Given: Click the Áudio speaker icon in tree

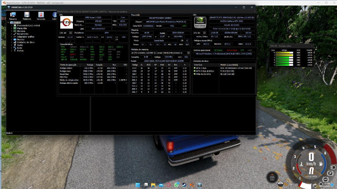Looking at the screenshot, I should click(x=15, y=45).
